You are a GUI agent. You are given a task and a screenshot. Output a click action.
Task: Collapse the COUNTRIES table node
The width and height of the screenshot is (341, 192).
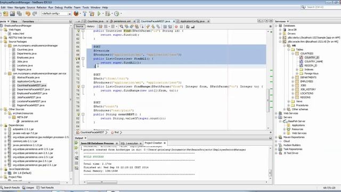tap(293, 53)
